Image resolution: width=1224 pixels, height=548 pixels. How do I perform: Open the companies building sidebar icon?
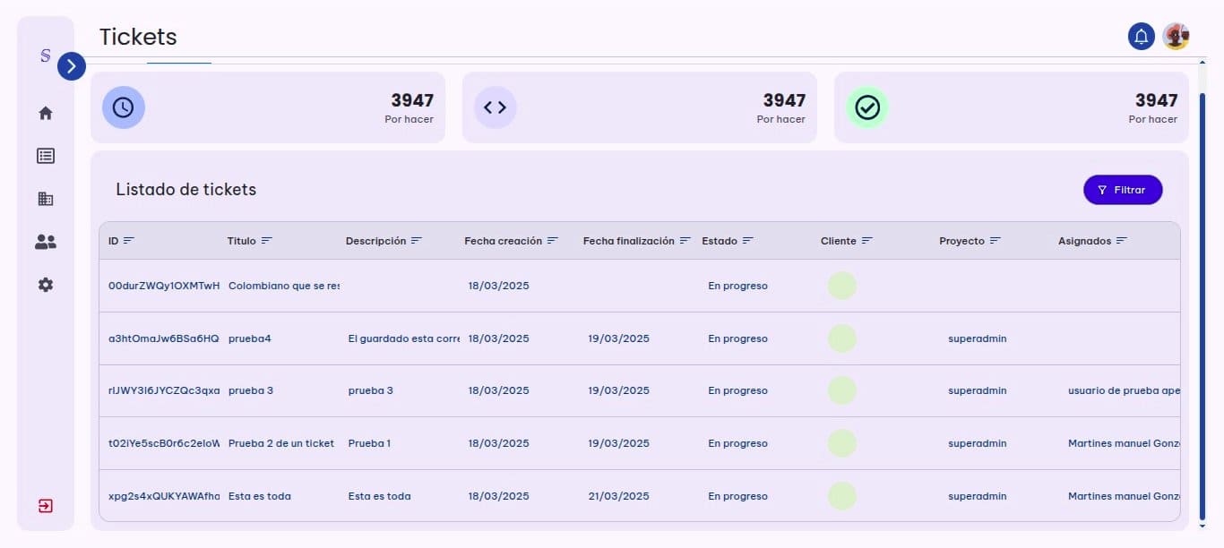coord(46,199)
